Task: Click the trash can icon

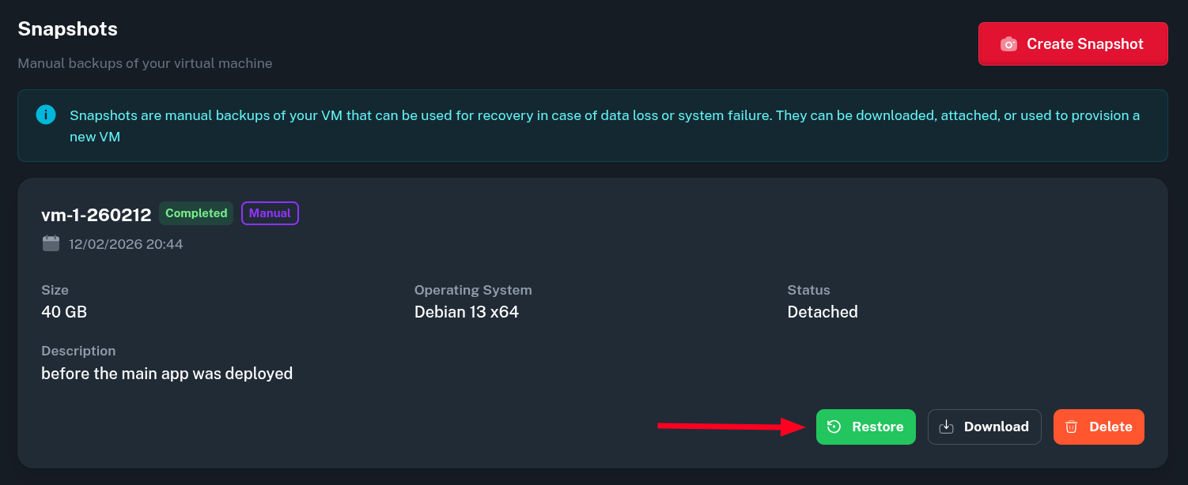Action: (x=1071, y=427)
